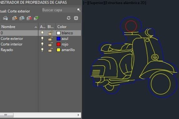The height and width of the screenshot is (119, 179).
Task: Toggle lightbulb for layer 0
Action: pyautogui.click(x=42, y=33)
